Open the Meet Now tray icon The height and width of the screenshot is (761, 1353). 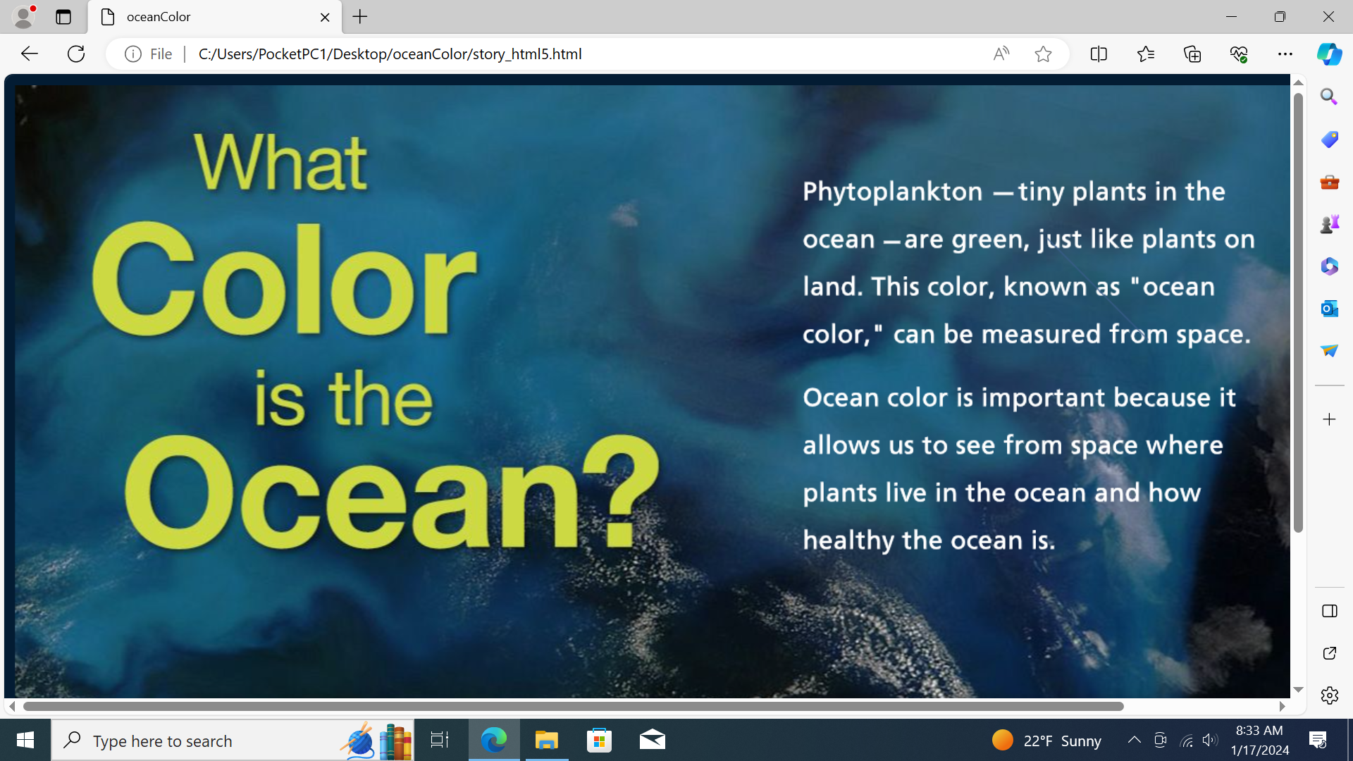[1161, 740]
